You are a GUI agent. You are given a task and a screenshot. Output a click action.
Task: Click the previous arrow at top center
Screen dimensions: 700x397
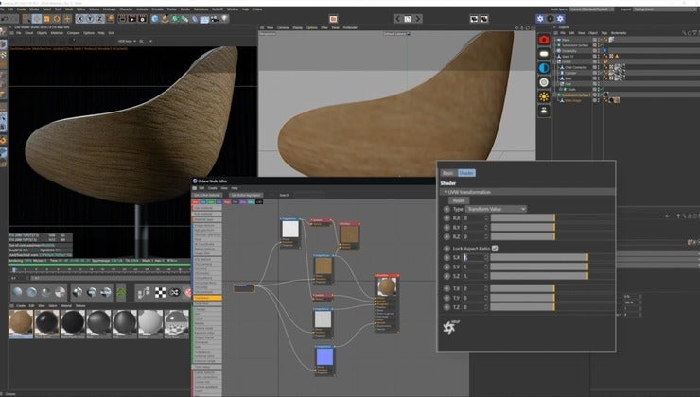point(397,19)
